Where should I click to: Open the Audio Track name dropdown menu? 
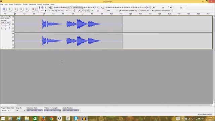pos(6,17)
